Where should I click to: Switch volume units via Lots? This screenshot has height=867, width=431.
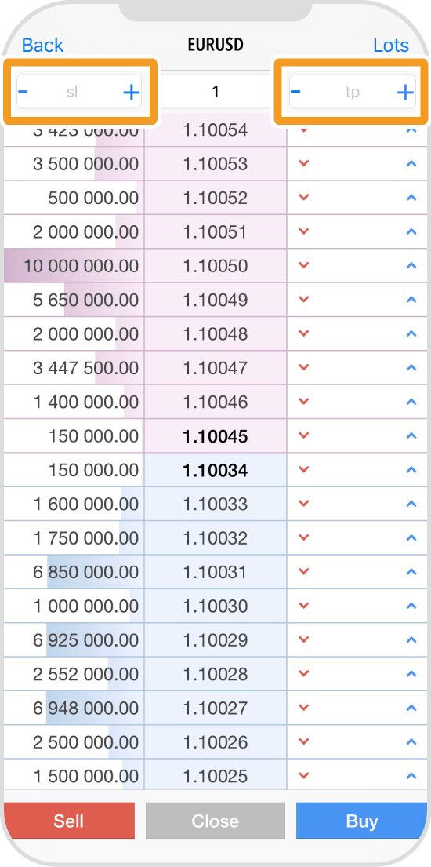[x=391, y=46]
